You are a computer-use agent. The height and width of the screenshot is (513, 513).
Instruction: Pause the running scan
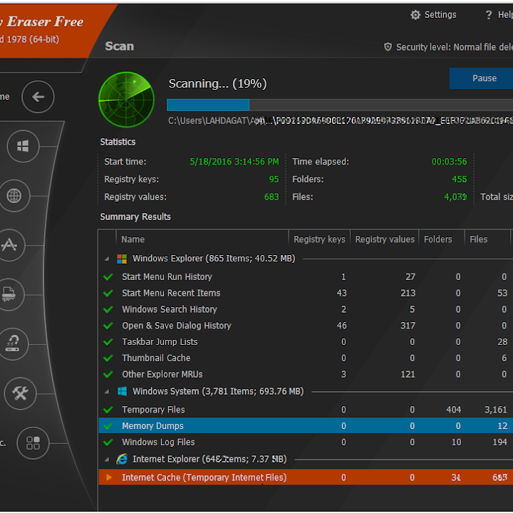482,78
